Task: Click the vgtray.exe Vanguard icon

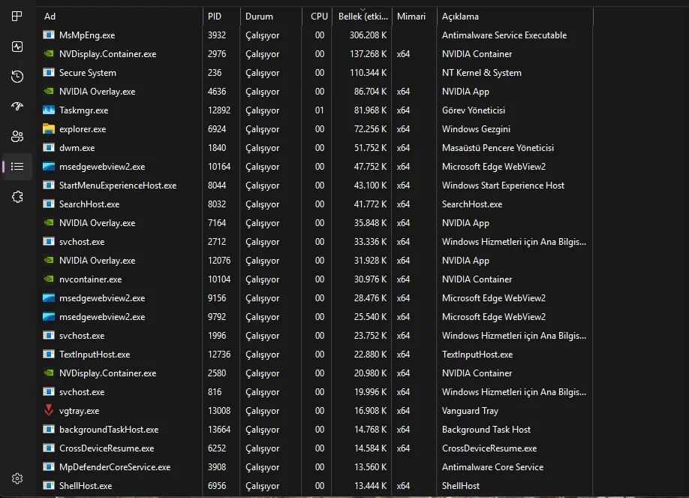Action: [49, 410]
